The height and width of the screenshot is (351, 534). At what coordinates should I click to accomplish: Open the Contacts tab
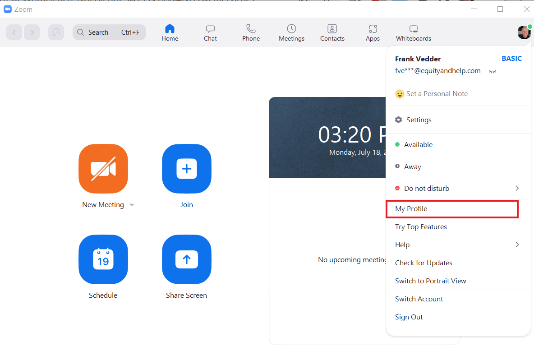pos(332,33)
